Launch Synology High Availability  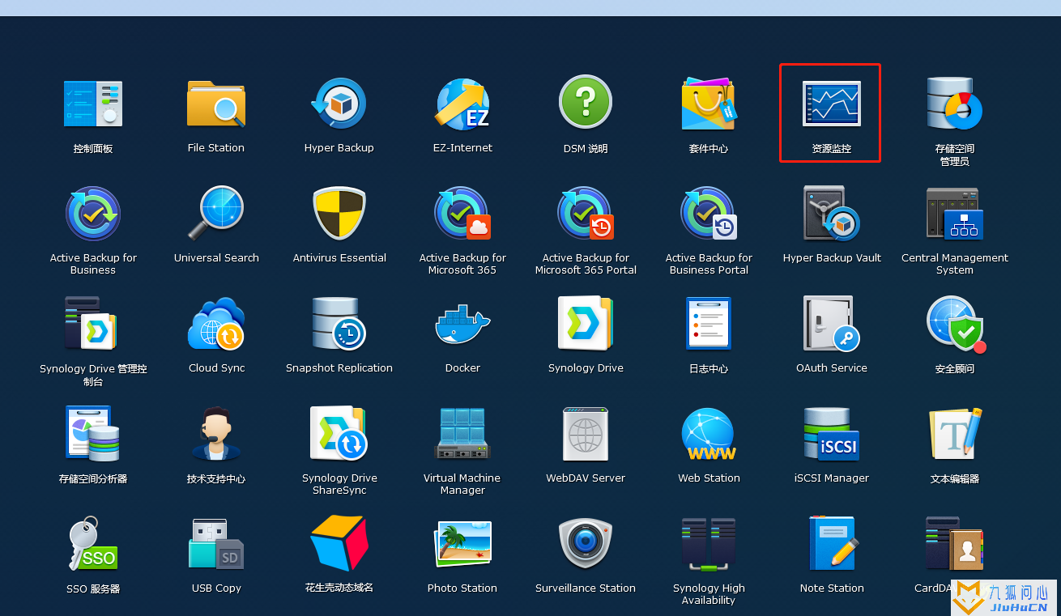tap(709, 543)
